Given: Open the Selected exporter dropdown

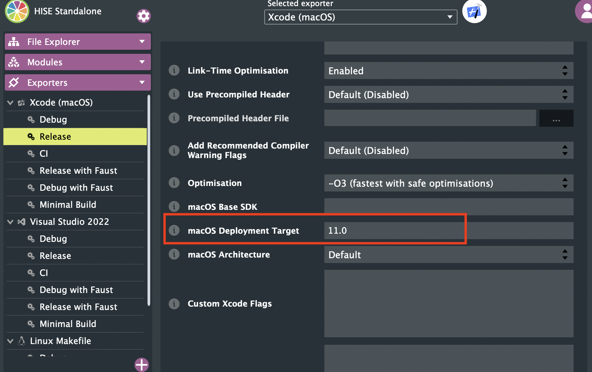Looking at the screenshot, I should (x=361, y=17).
